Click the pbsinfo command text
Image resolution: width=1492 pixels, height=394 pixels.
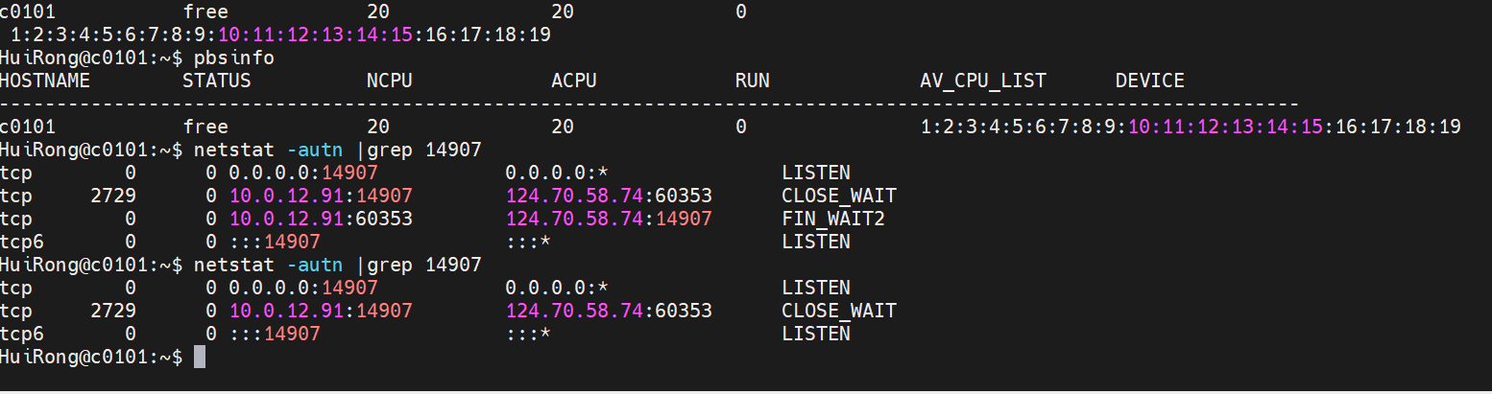pos(233,58)
